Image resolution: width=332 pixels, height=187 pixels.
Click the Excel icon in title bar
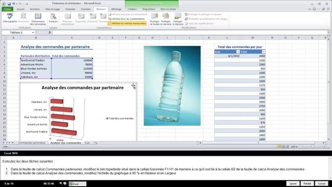[x=4, y=4]
